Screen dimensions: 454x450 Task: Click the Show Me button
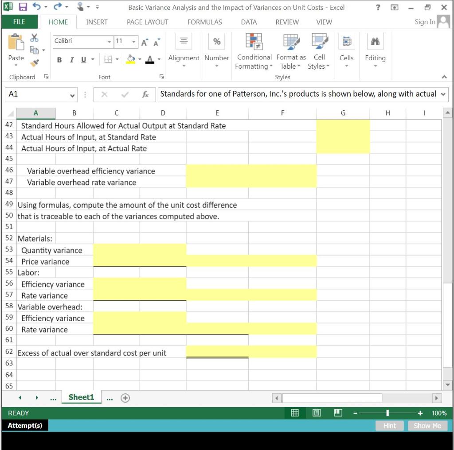pyautogui.click(x=427, y=426)
